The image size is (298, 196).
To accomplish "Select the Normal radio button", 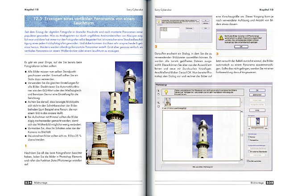I will point(249,137).
